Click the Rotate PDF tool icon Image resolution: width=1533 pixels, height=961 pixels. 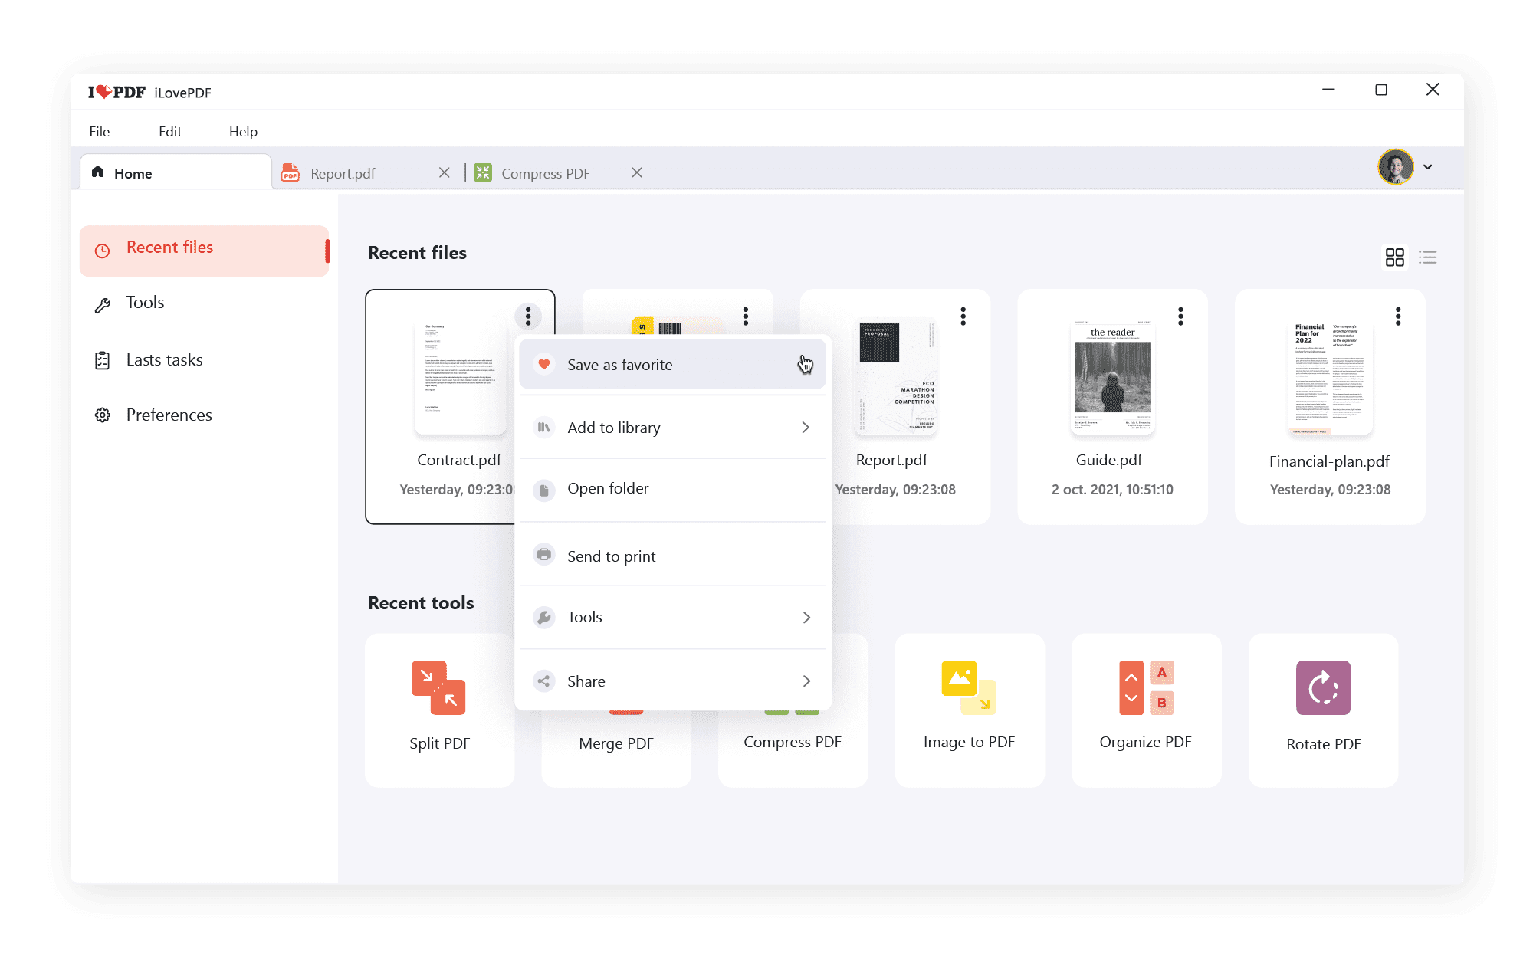(x=1323, y=687)
